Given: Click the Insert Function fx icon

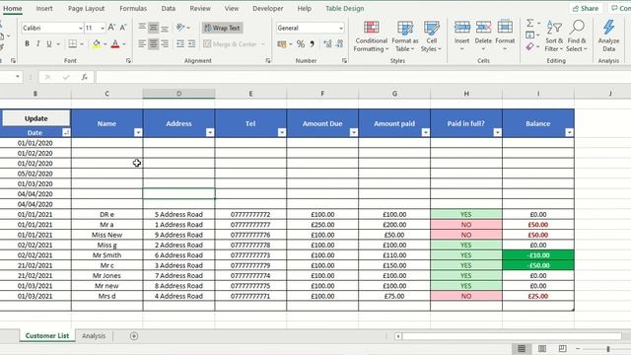Looking at the screenshot, I should 84,77.
